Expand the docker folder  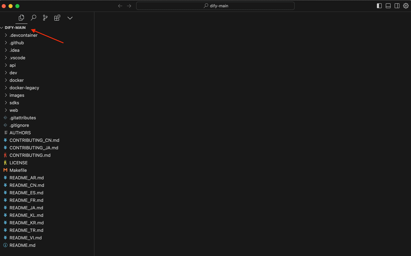point(16,80)
